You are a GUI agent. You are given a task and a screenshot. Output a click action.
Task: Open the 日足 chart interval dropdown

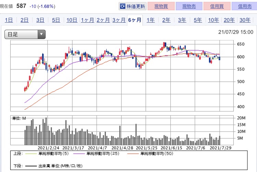(25, 34)
